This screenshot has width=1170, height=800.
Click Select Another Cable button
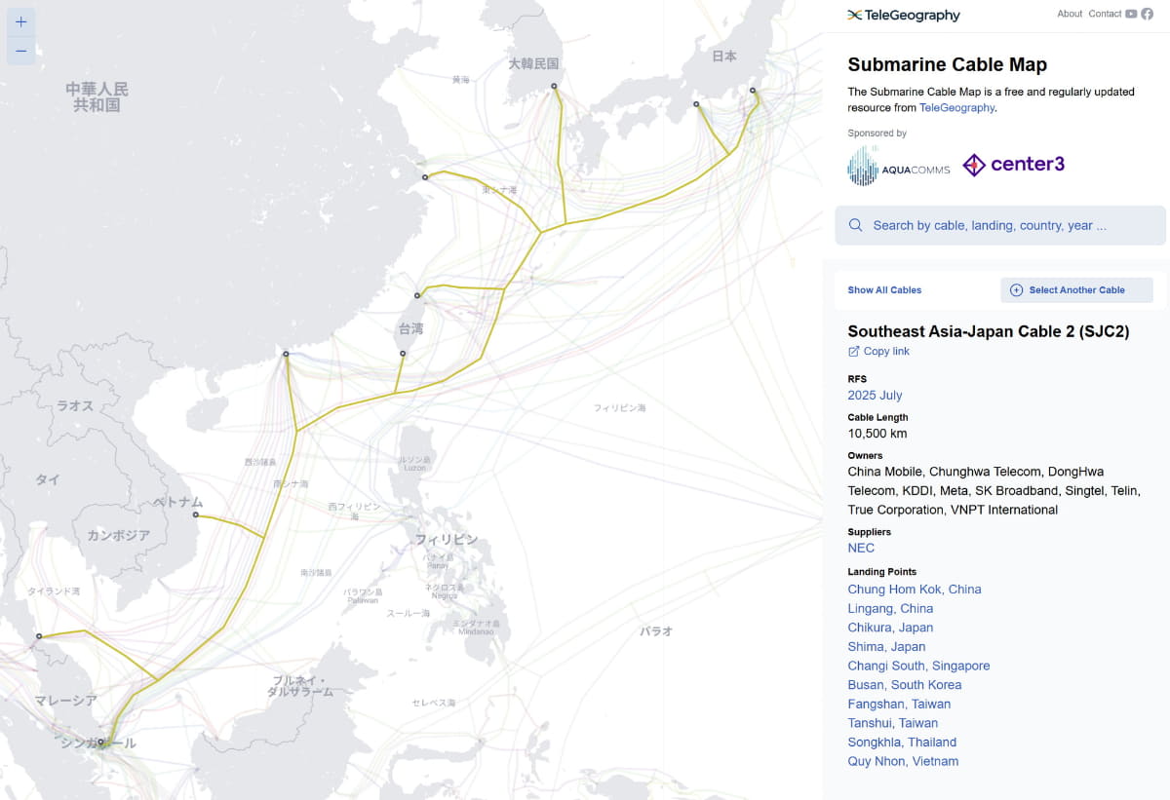tap(1076, 289)
